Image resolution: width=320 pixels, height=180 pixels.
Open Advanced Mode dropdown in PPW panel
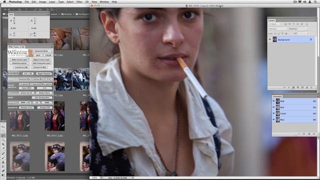tap(43, 51)
